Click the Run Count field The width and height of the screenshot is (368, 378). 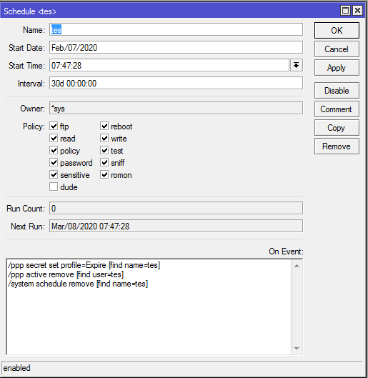coord(176,208)
